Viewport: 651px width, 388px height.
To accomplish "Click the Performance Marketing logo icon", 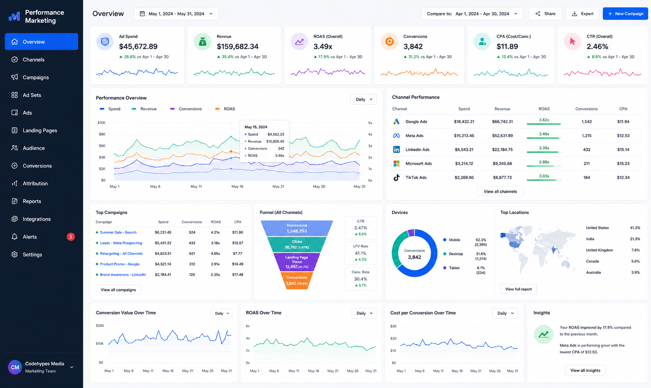I will 14,16.
